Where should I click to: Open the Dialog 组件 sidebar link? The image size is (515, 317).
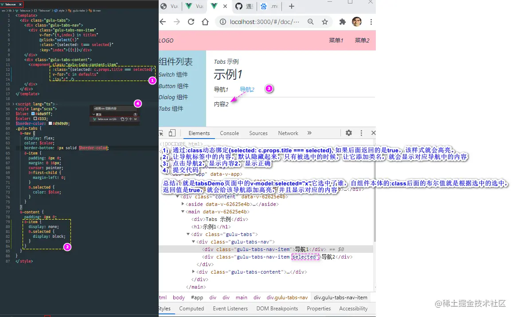173,97
